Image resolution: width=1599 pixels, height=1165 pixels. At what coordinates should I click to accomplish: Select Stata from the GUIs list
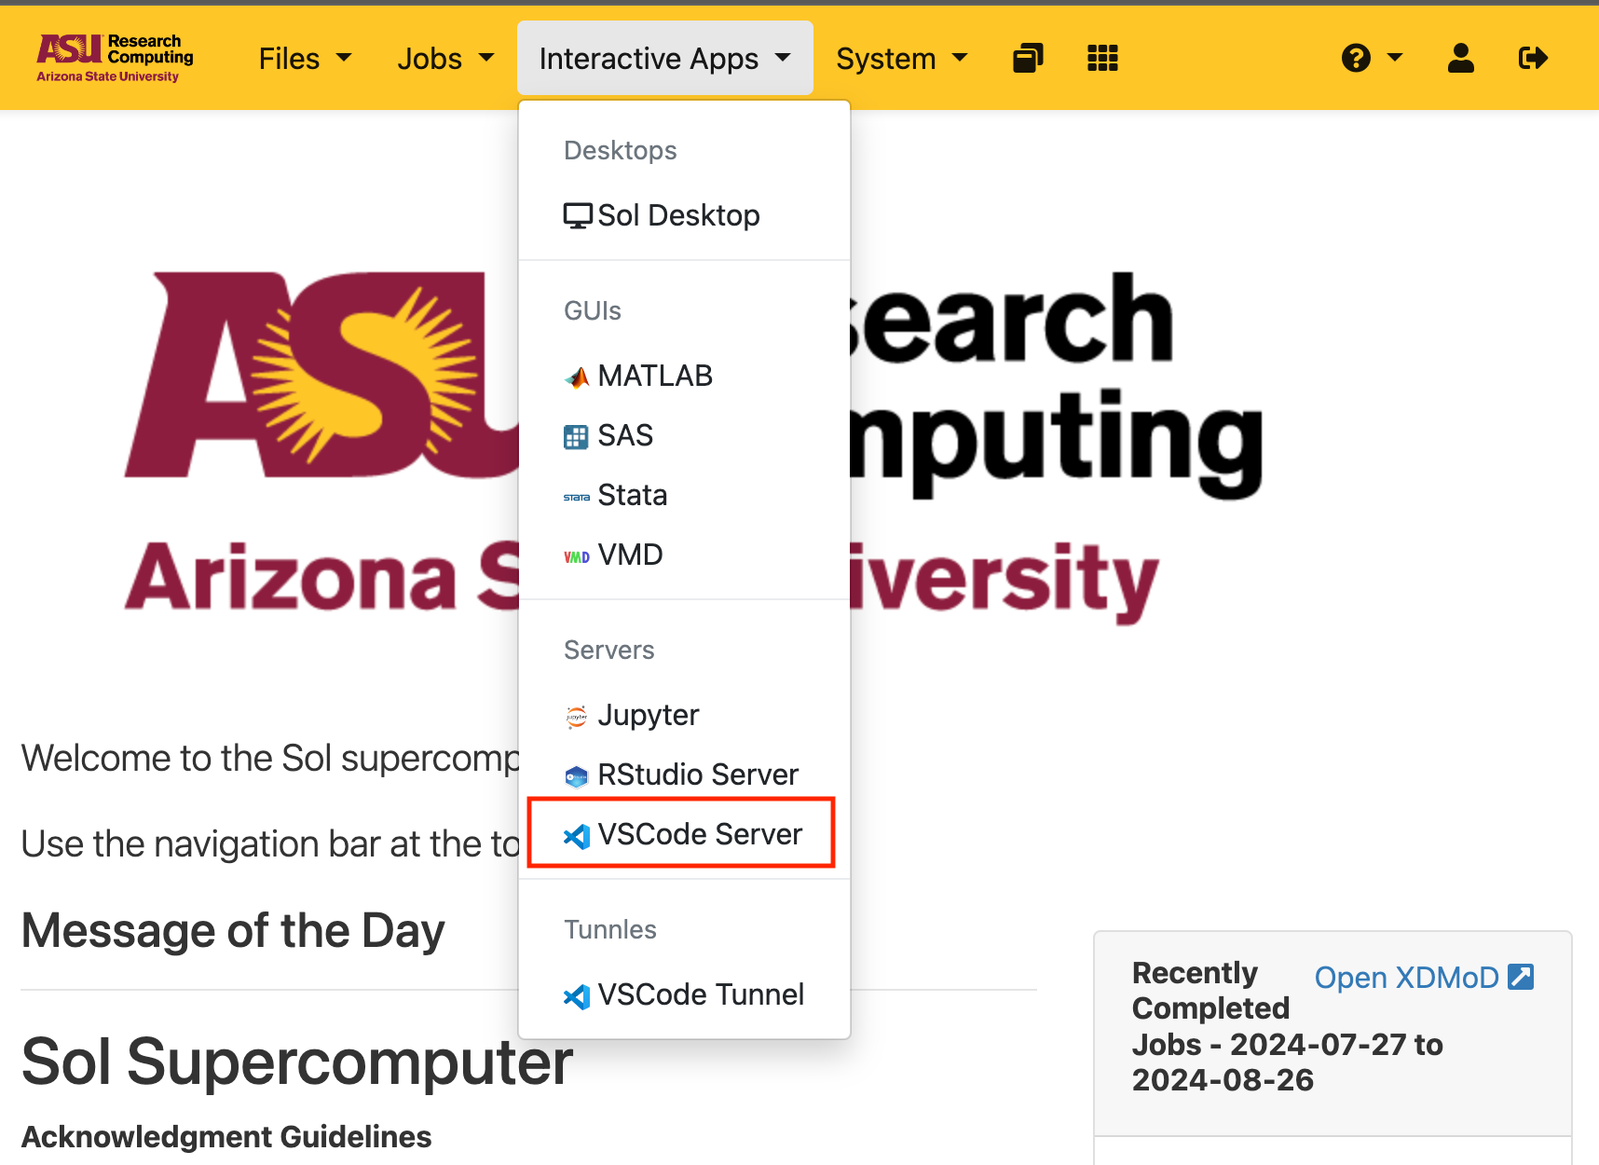632,495
